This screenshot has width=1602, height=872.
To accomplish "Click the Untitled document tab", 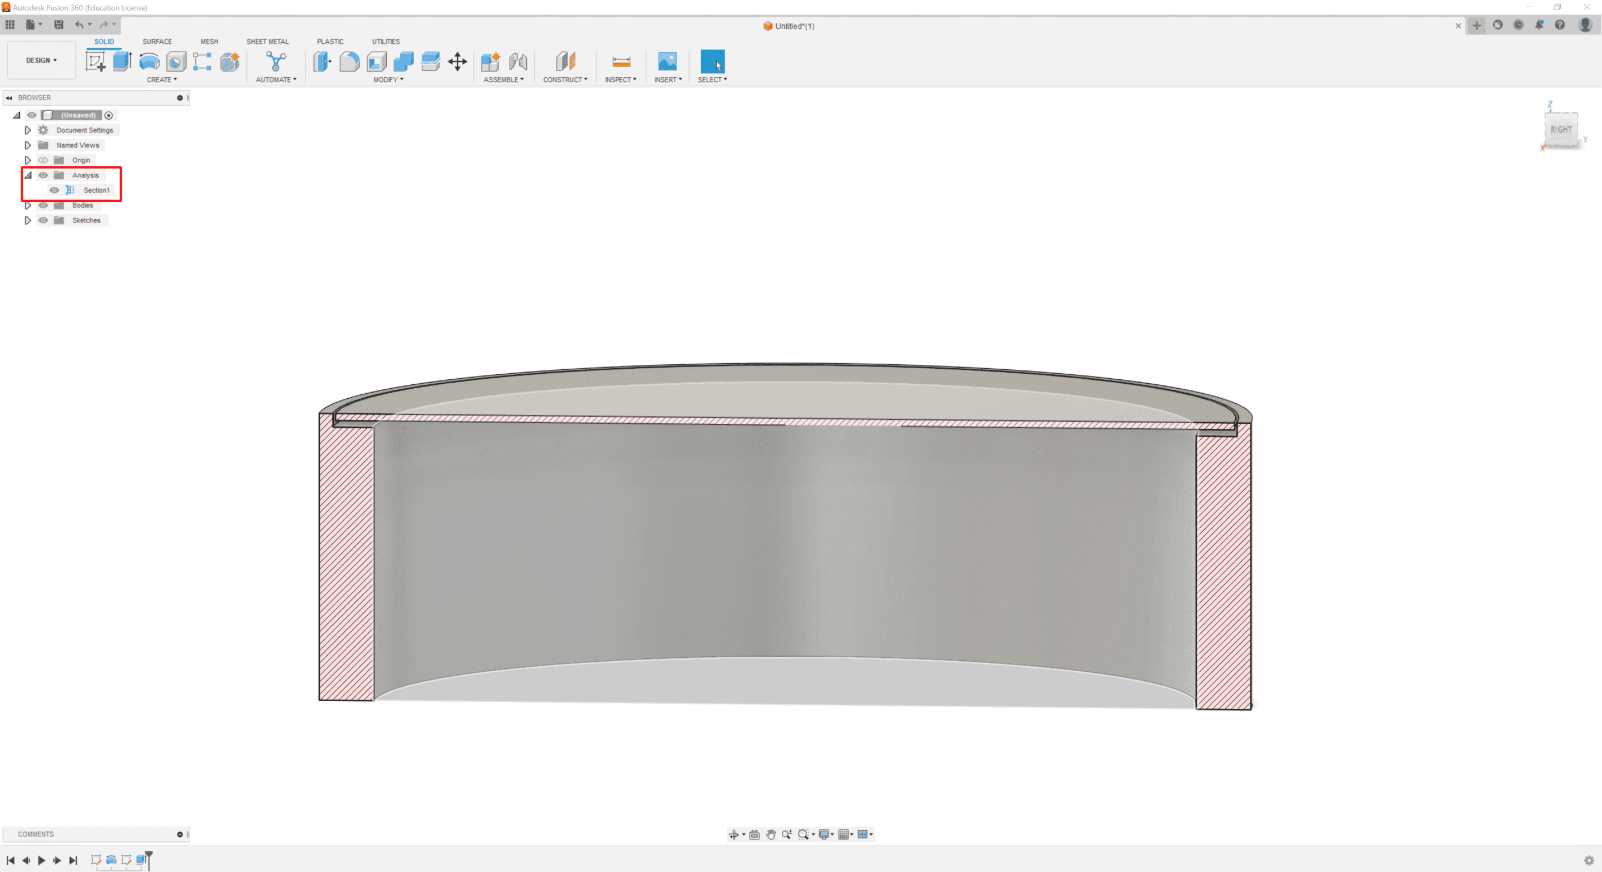I will (x=788, y=26).
